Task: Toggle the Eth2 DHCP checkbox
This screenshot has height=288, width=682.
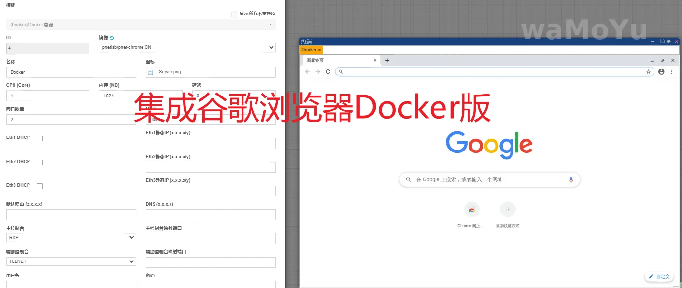Action: [40, 163]
